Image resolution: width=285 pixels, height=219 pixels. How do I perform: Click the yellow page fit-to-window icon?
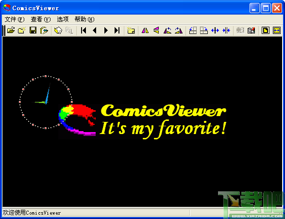[x=266, y=31]
